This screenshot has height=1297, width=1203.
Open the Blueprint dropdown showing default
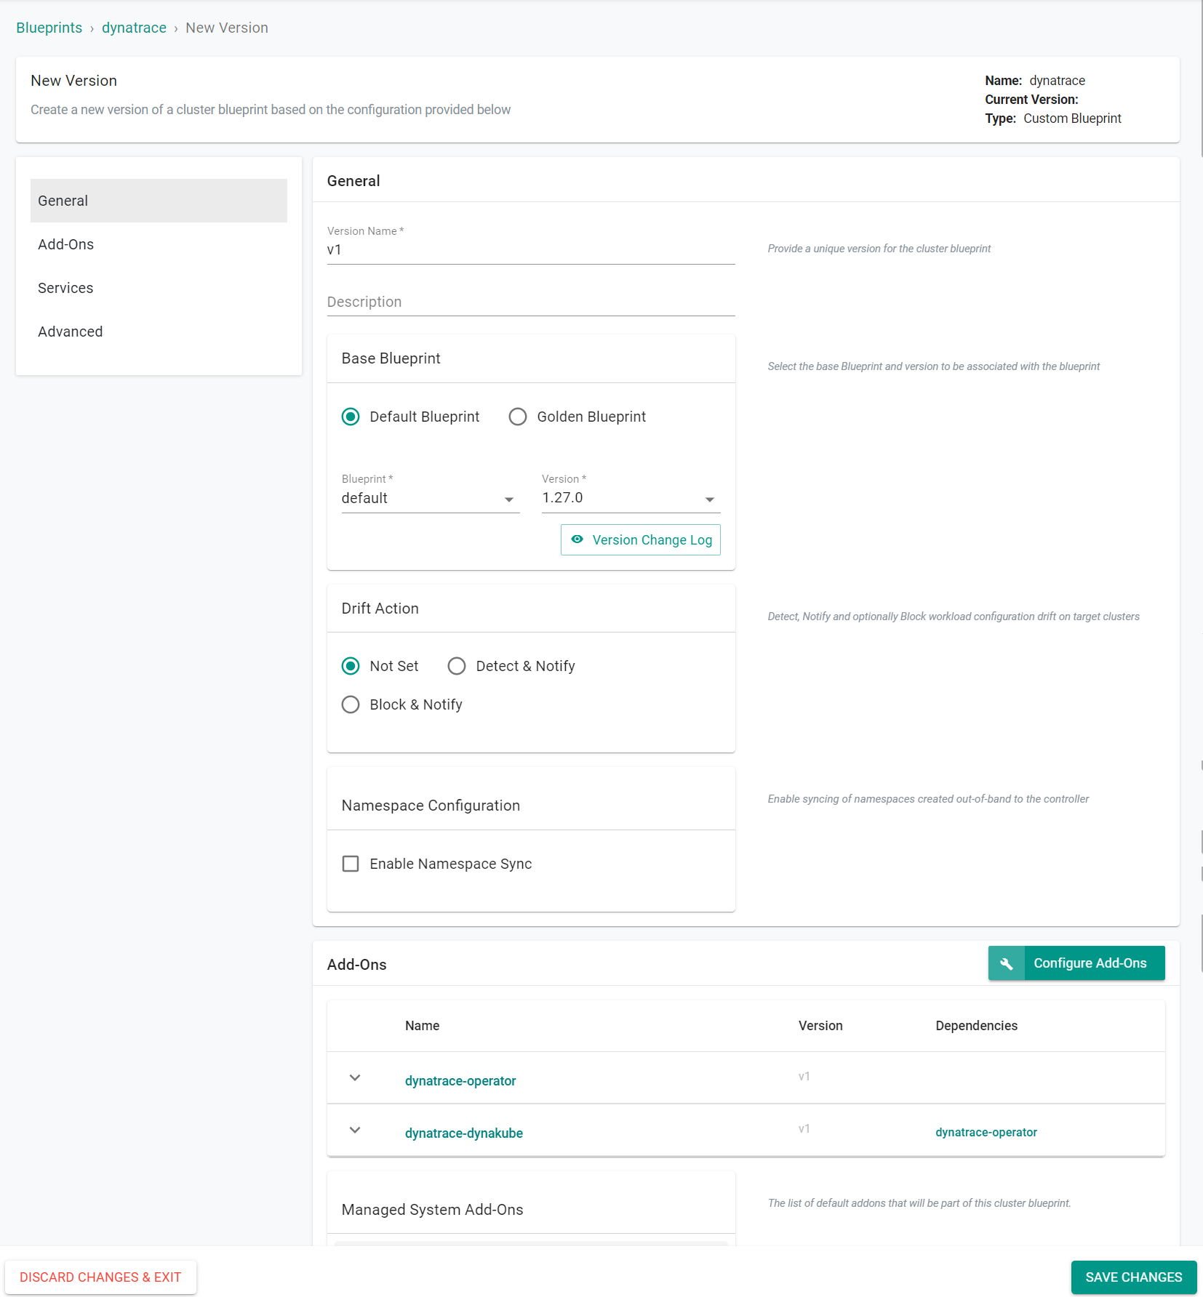431,498
